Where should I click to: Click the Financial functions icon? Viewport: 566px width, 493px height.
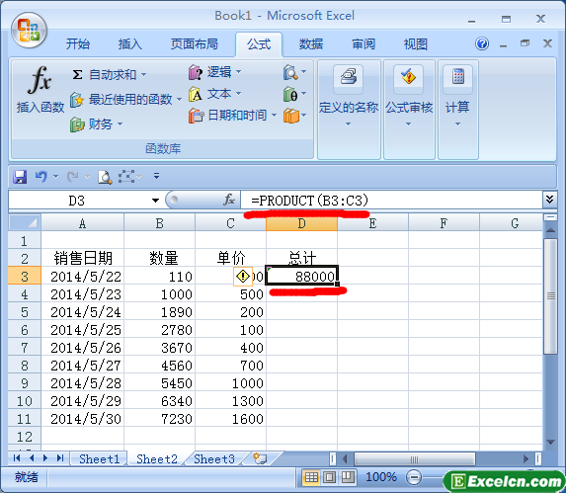click(x=76, y=124)
